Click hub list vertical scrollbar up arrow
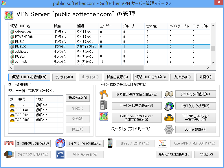 pyautogui.click(x=213, y=25)
